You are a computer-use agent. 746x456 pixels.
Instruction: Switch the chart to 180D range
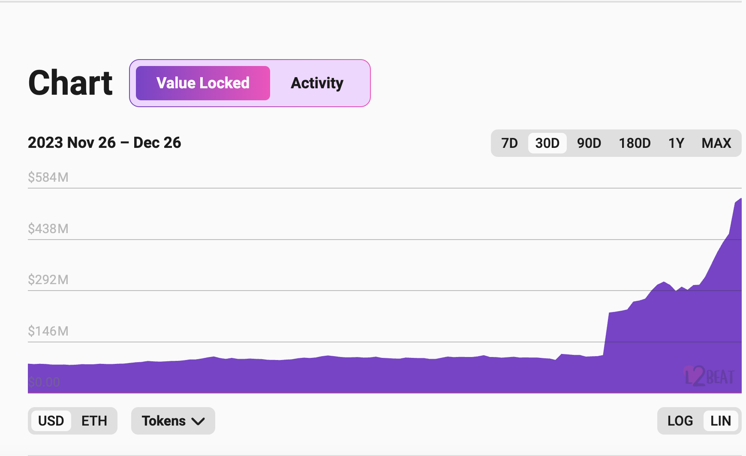pyautogui.click(x=635, y=143)
